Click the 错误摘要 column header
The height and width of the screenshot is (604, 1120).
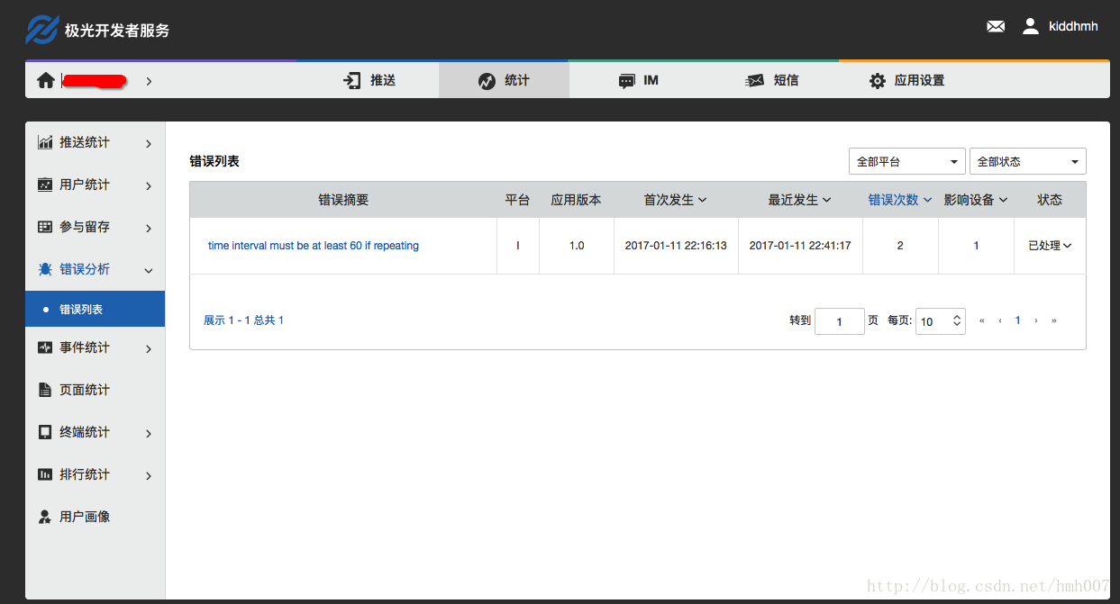click(x=343, y=200)
